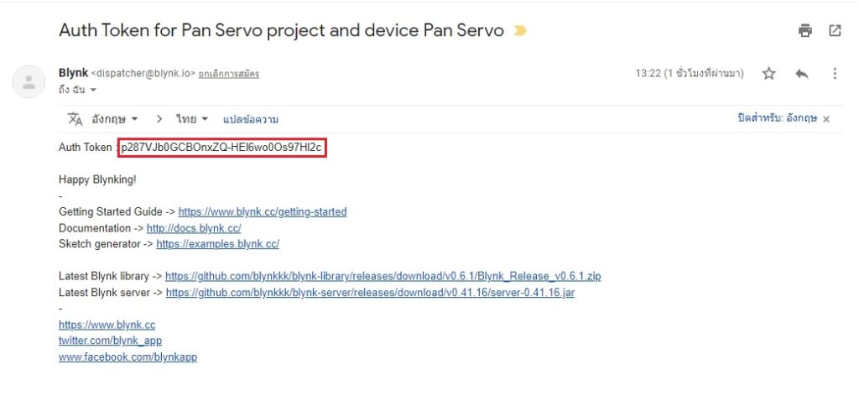The image size is (859, 406).
Task: Open the three-dot more options menu
Action: click(835, 74)
